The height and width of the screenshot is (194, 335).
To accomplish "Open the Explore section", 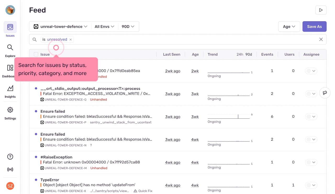I will (10, 51).
